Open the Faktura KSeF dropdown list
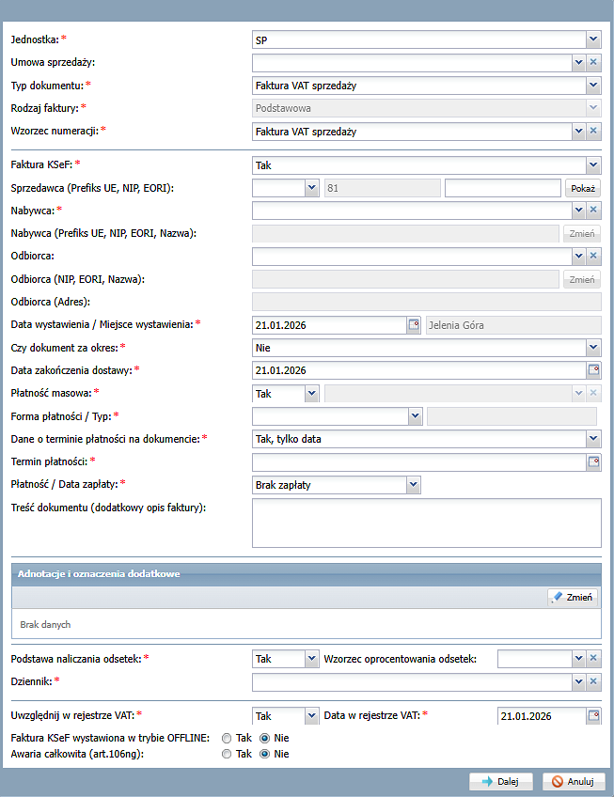This screenshot has width=614, height=797. click(592, 165)
